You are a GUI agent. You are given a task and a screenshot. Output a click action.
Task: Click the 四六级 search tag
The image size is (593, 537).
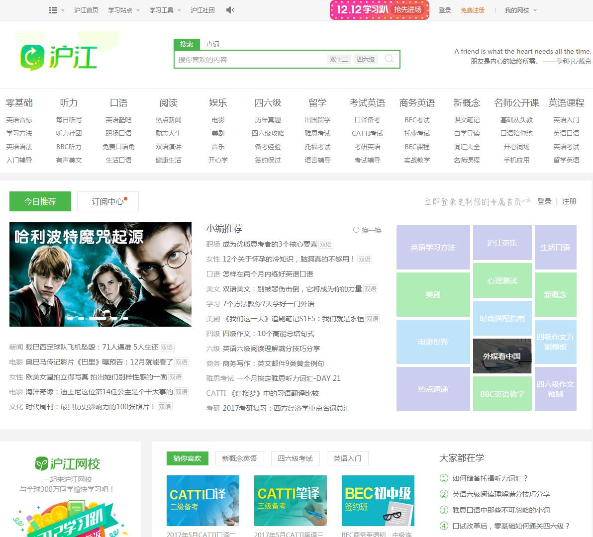[366, 59]
